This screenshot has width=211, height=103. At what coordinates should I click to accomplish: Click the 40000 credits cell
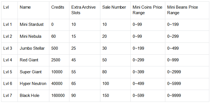tap(57, 84)
